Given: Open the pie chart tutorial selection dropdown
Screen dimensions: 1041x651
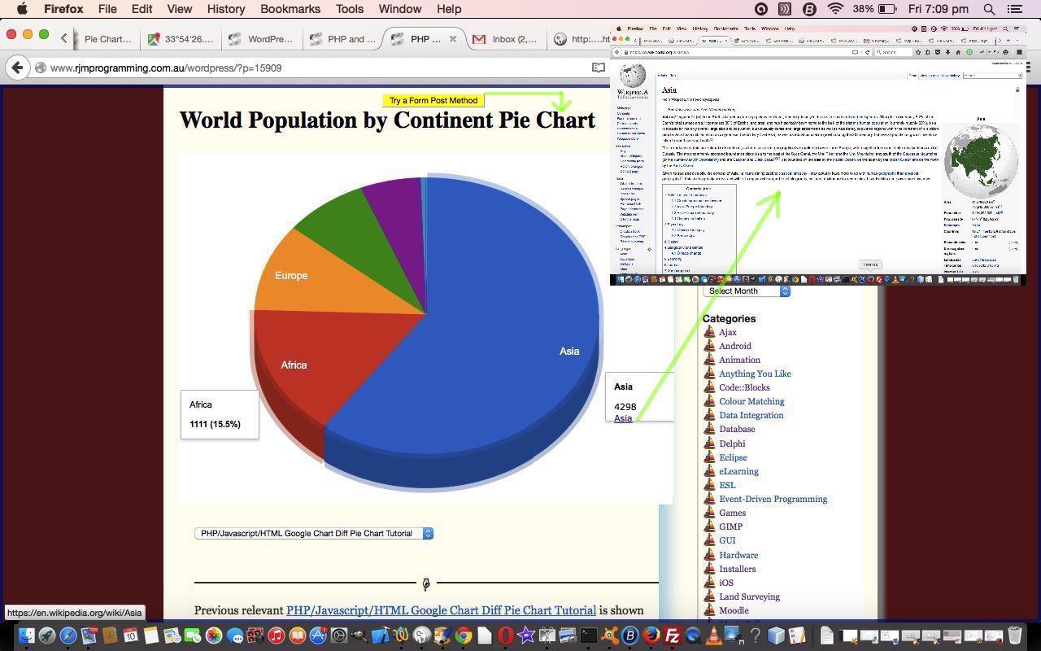Looking at the screenshot, I should coord(314,533).
